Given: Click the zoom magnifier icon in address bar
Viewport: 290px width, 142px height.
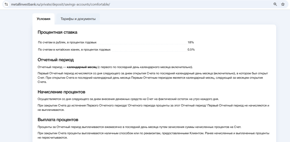Looking at the screenshot, I should pyautogui.click(x=275, y=4).
